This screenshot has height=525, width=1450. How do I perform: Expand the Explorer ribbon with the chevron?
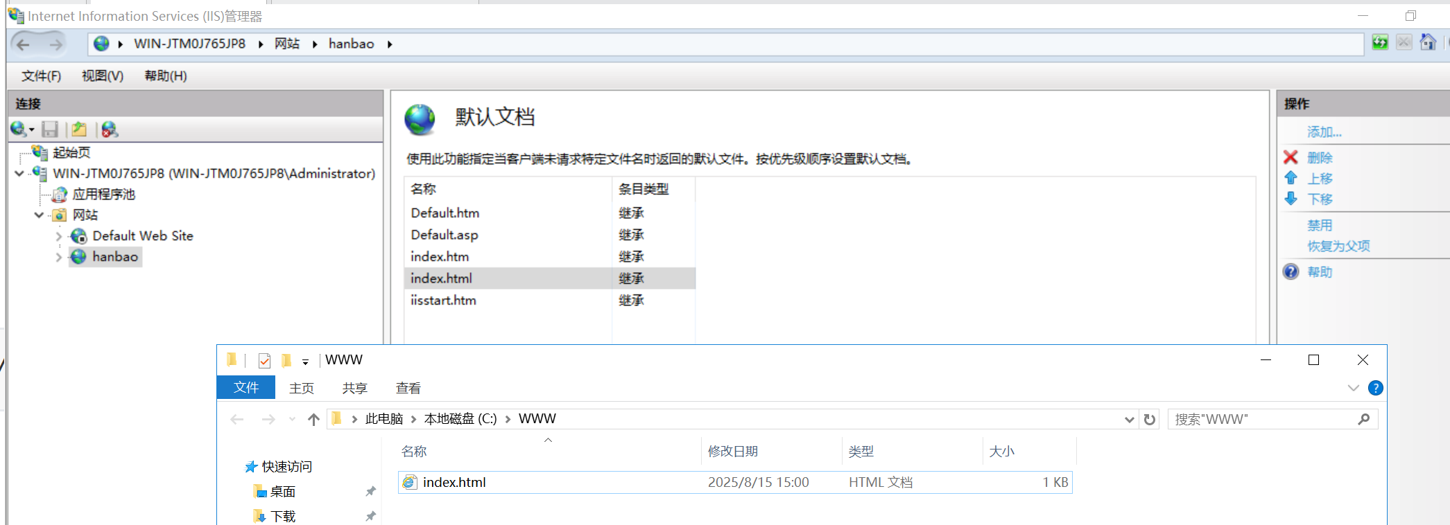[1353, 388]
